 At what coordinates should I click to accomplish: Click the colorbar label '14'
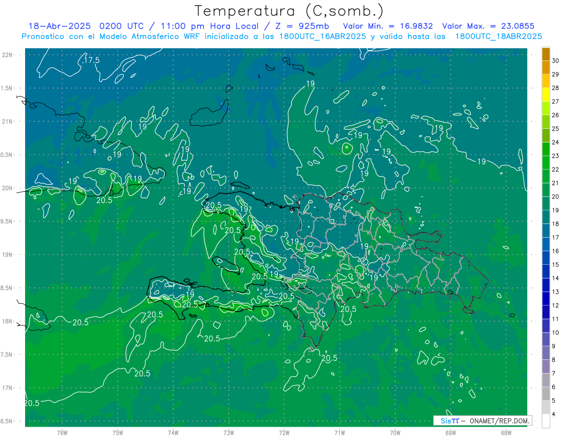556,278
